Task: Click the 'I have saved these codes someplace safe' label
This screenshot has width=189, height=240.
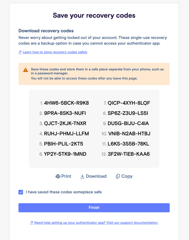Action: tap(63, 192)
